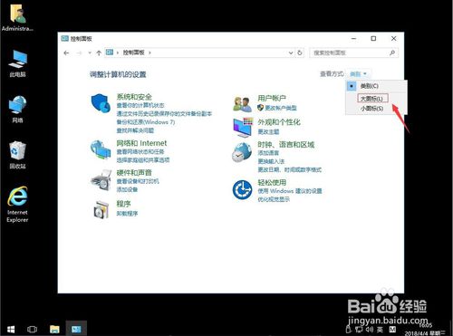Click the Control Panel taskbar button
Viewport: 453px width, 336px height.
(x=76, y=329)
